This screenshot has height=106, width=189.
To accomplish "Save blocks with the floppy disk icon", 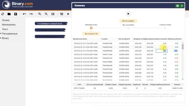I will (x=16, y=14).
